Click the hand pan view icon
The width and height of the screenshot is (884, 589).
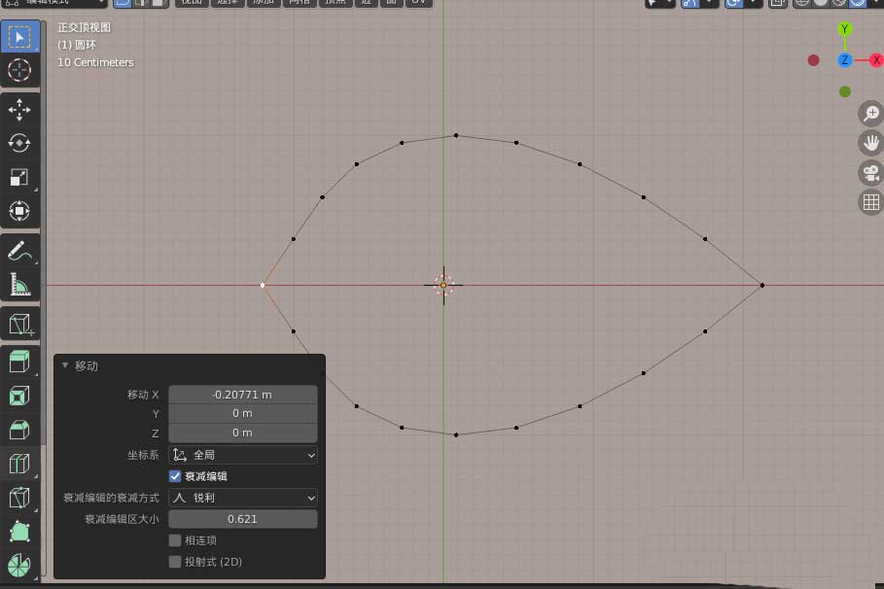[870, 144]
